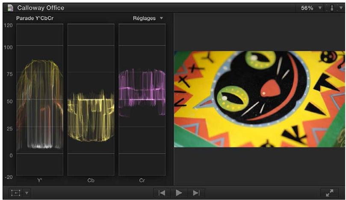Click the 75 scale label

(x=9, y=74)
